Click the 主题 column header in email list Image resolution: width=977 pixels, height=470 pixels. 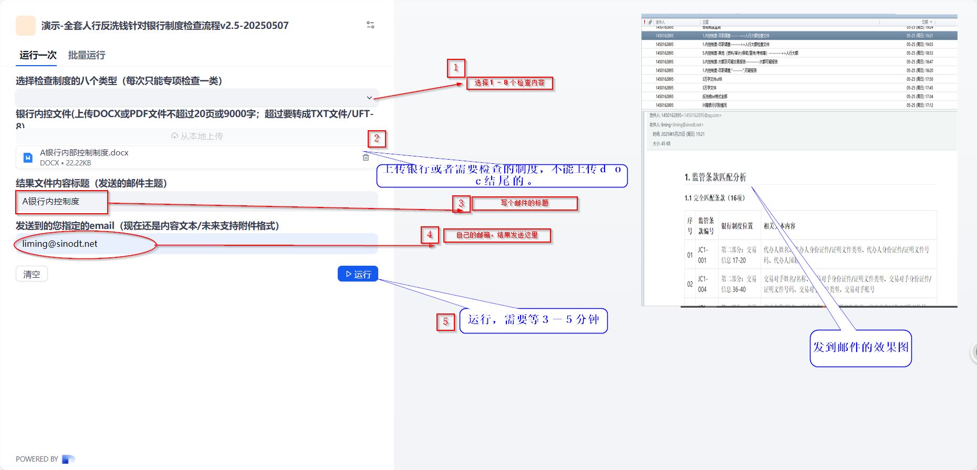705,22
